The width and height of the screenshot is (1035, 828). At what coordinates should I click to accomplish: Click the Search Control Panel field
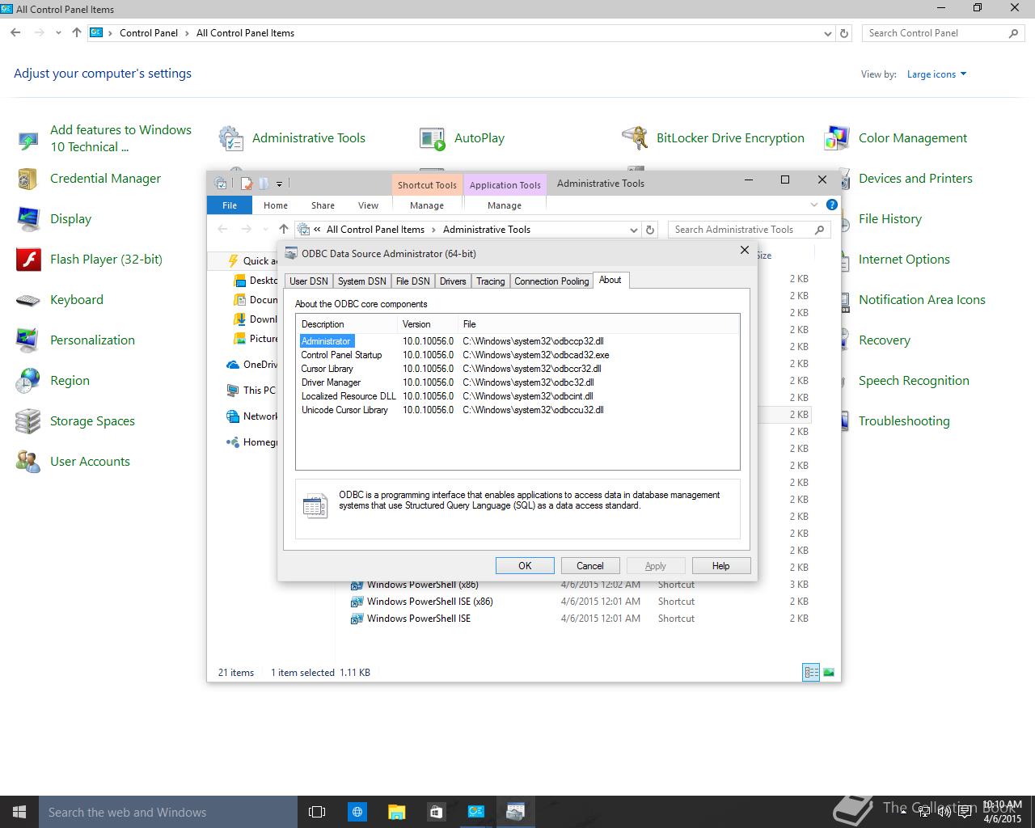943,33
